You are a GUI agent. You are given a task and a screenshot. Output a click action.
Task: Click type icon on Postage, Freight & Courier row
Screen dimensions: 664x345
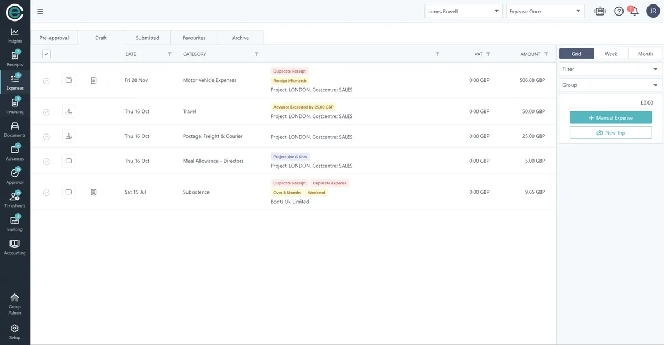69,136
